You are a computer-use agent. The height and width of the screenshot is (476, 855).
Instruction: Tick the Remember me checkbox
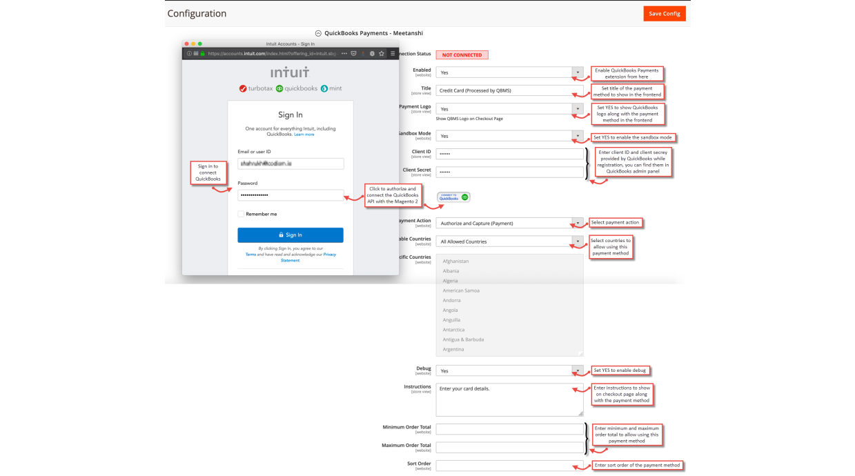coord(241,214)
